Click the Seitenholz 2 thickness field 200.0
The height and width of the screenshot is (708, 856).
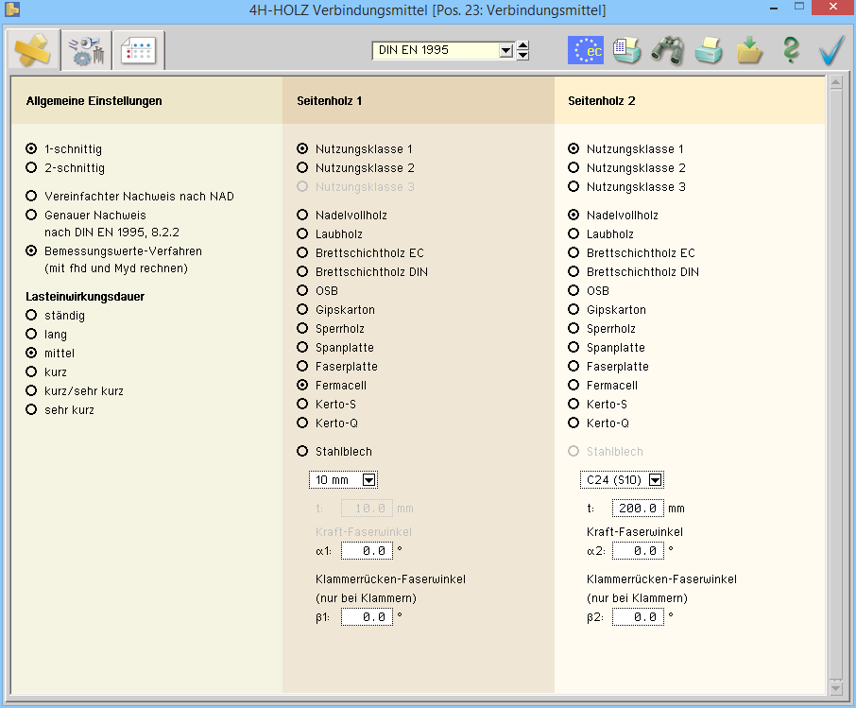point(638,509)
